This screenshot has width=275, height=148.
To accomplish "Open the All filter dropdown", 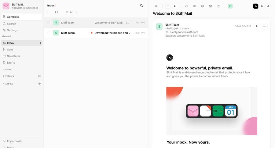I will coord(71,12).
